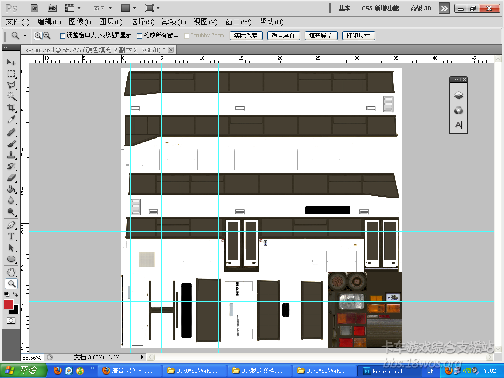Open the 图层(L) menu
The image size is (504, 378).
coord(111,22)
